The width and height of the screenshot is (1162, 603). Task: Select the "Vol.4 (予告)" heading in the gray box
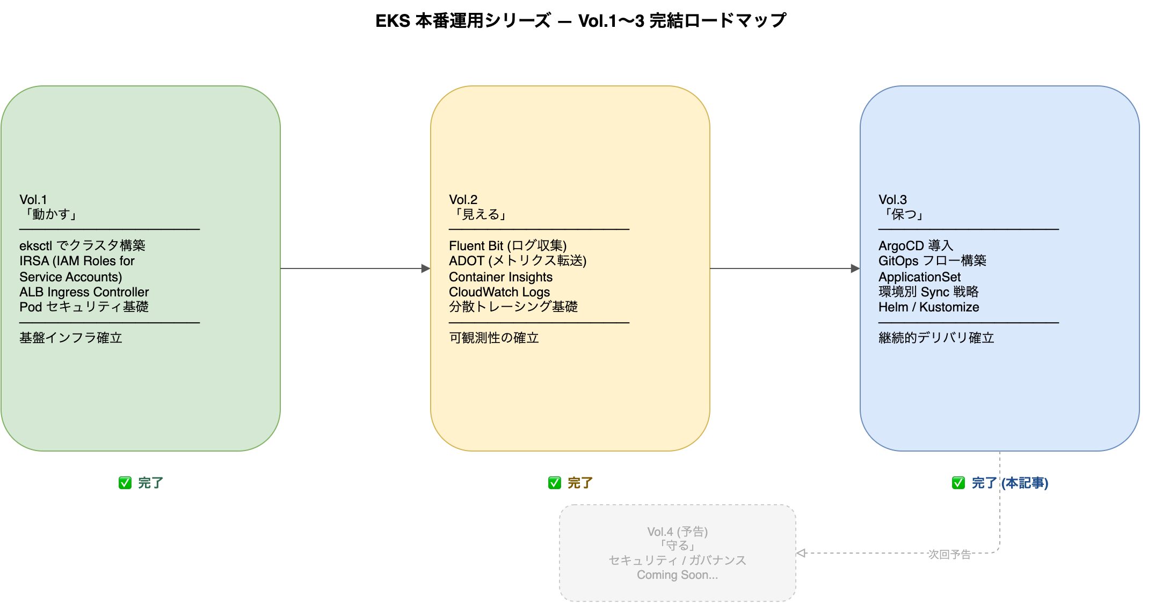(x=678, y=532)
